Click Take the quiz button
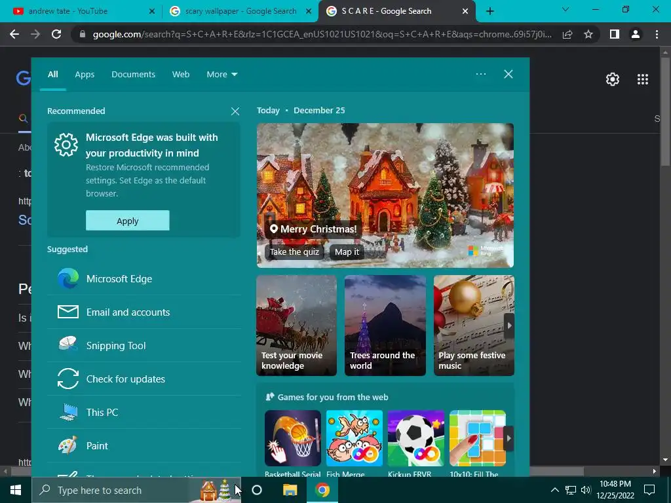Viewport: 671px width, 503px height. (294, 252)
